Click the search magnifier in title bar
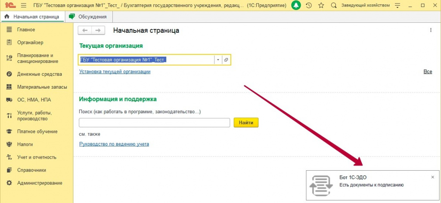 click(334, 5)
